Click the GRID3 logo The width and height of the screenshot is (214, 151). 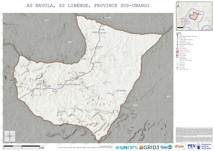[149, 147]
